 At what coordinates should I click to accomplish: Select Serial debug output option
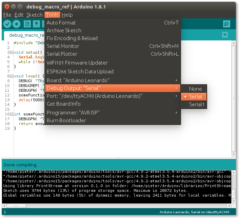click(194, 97)
